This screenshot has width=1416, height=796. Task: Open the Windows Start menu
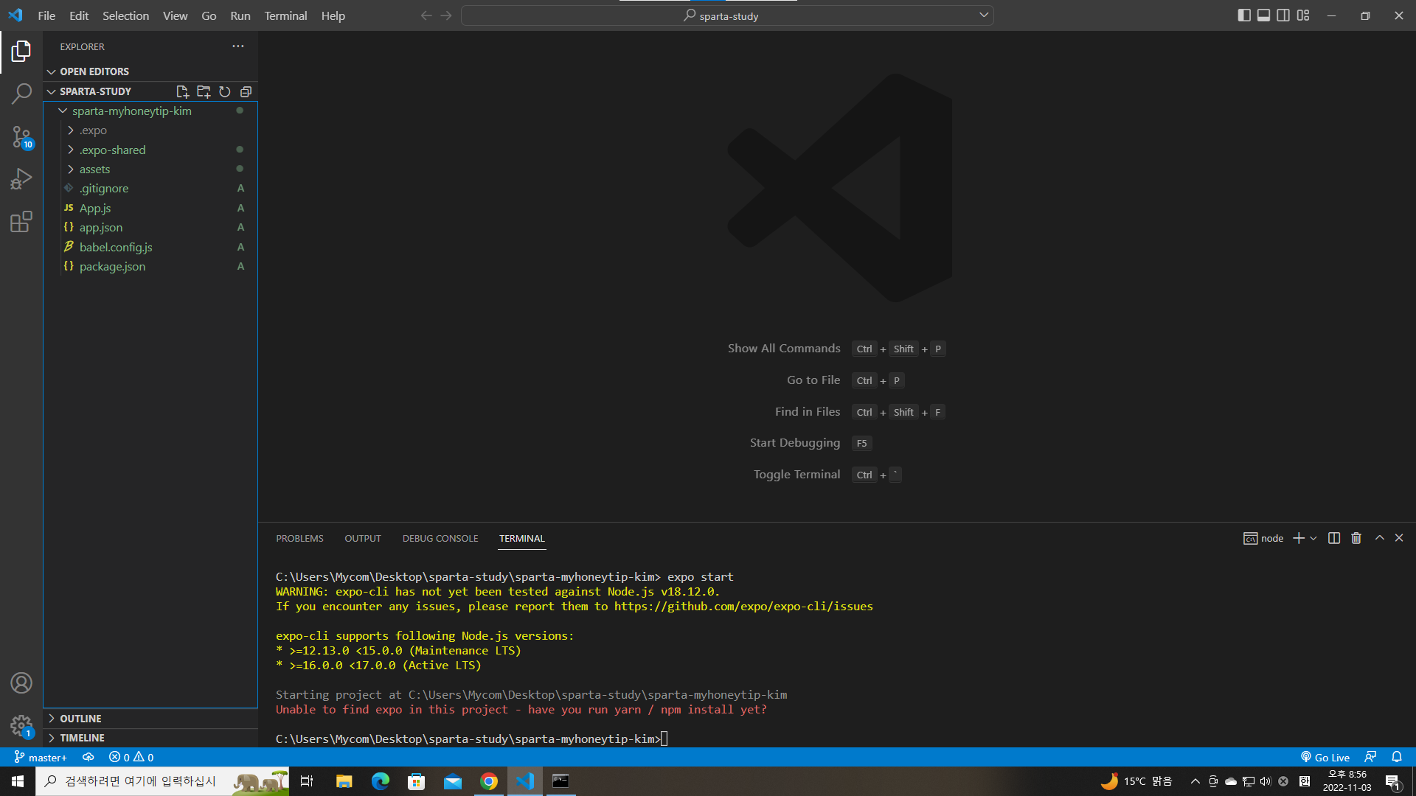18,781
